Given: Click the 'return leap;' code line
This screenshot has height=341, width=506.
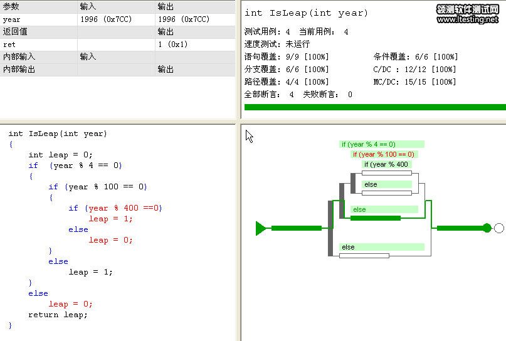Looking at the screenshot, I should 58,315.
